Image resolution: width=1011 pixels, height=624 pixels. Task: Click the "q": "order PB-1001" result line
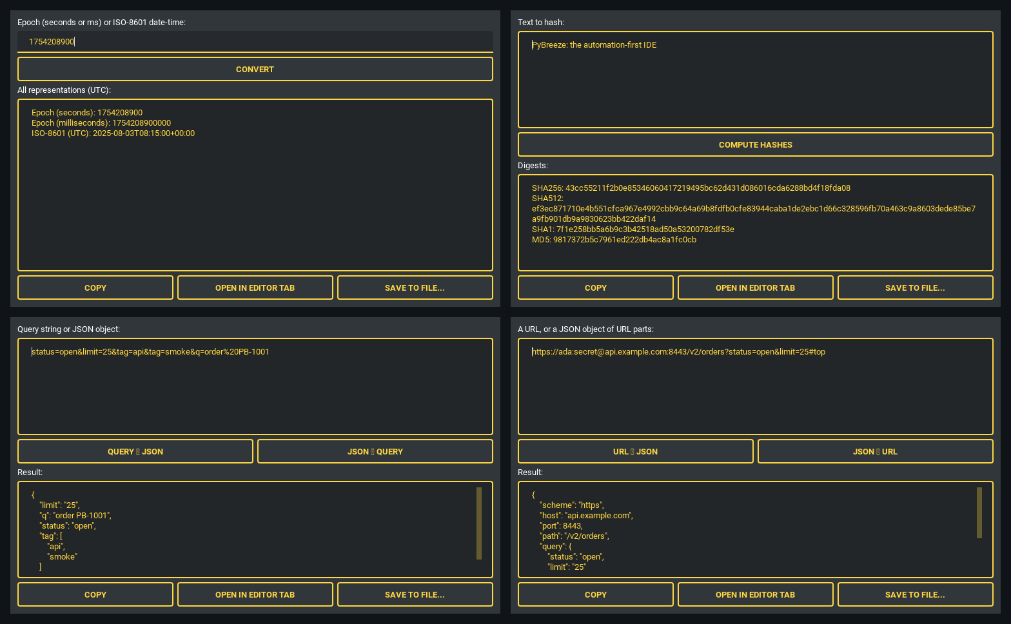tap(75, 516)
